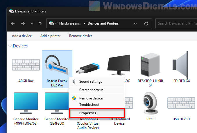Click the shield icon beside Remove device
Viewport: 197px width, 133px height.
[x=74, y=98]
